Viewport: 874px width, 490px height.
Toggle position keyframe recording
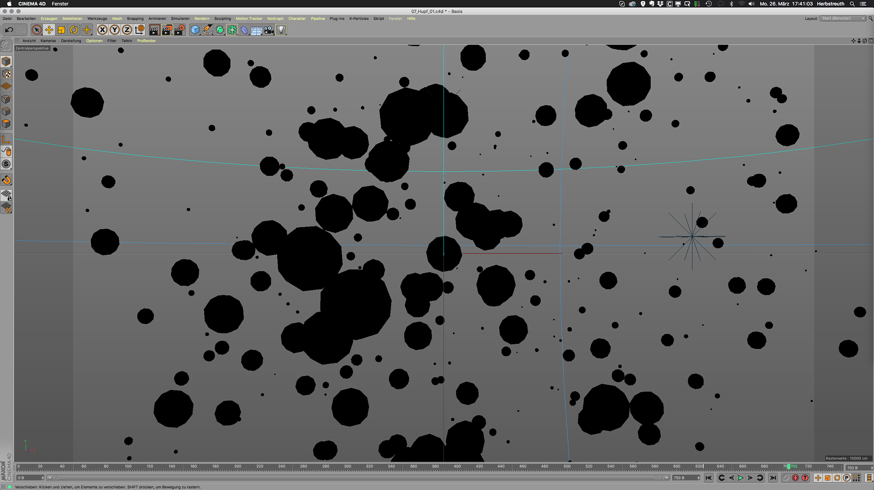tap(818, 478)
